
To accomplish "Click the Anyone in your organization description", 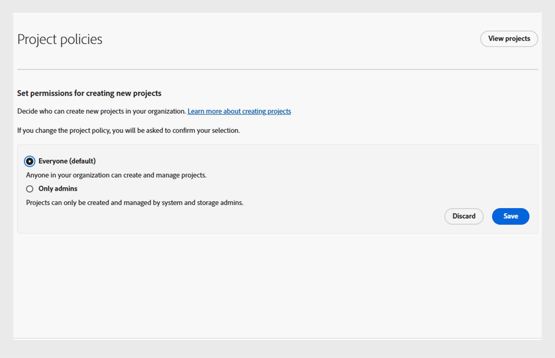I will pos(116,175).
